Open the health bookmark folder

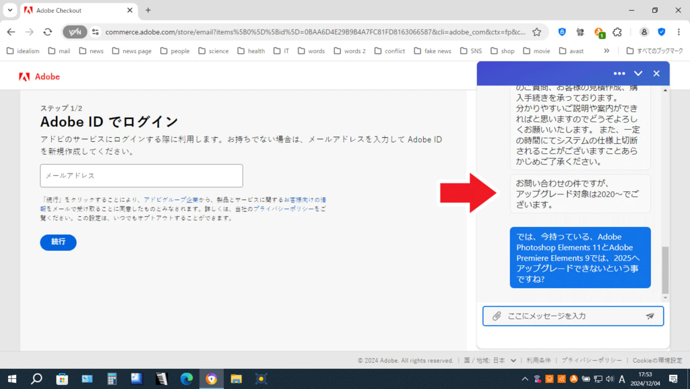point(251,51)
